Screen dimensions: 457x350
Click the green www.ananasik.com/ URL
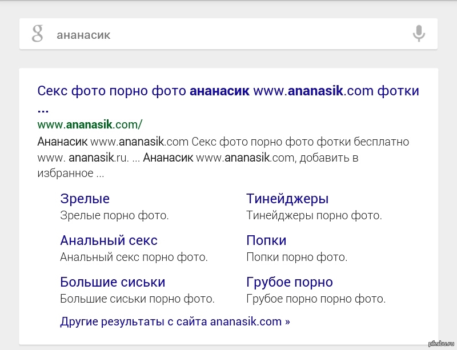[90, 124]
